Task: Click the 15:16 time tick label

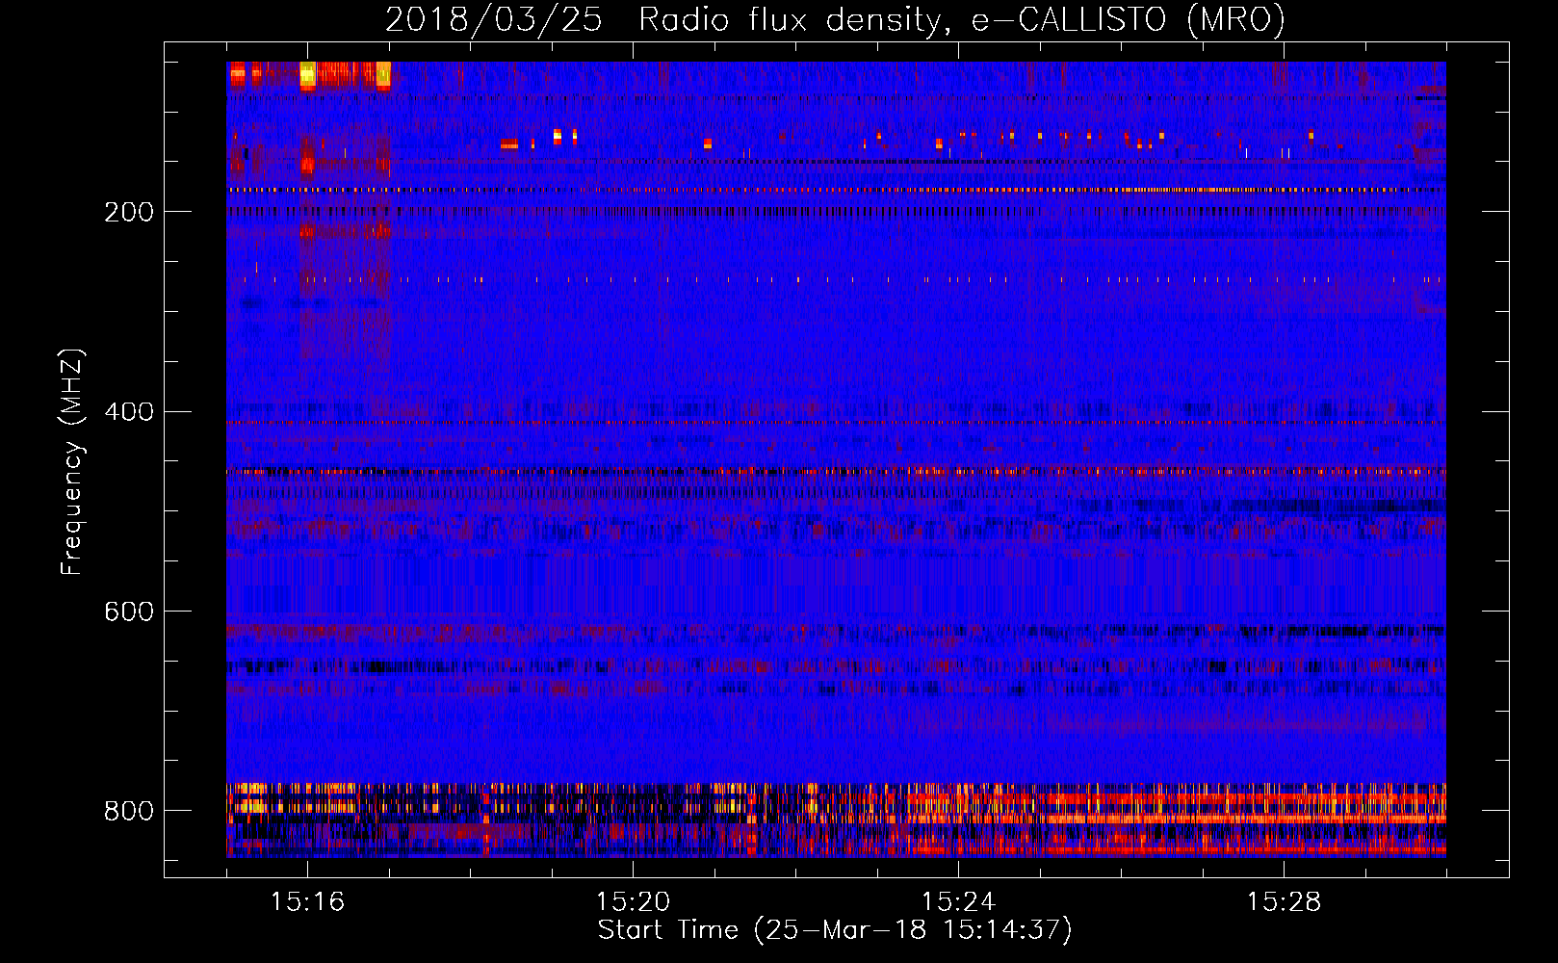Action: (x=307, y=902)
